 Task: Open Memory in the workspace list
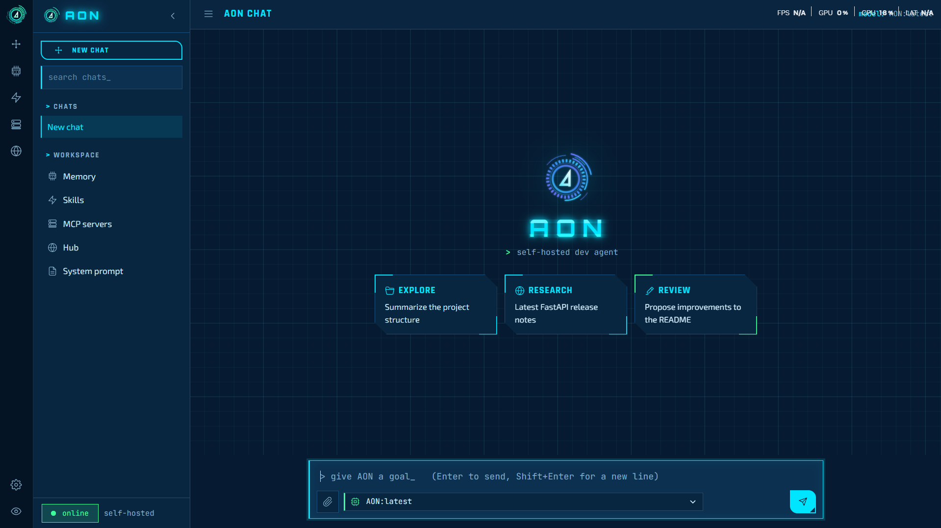point(112,176)
